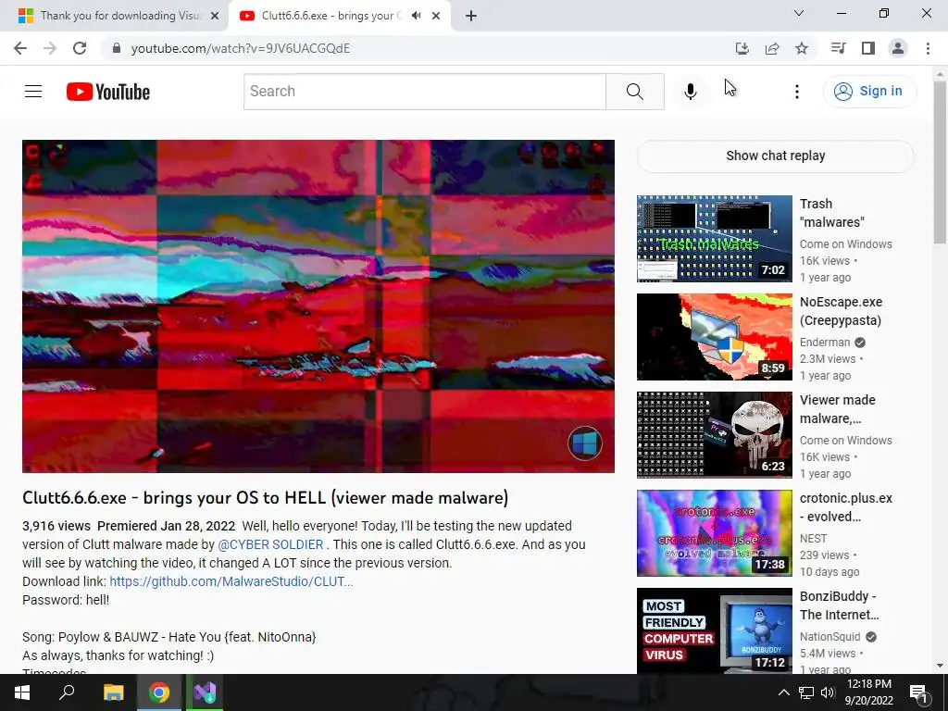The image size is (948, 711).
Task: Open the Windows Start menu
Action: pos(22,692)
